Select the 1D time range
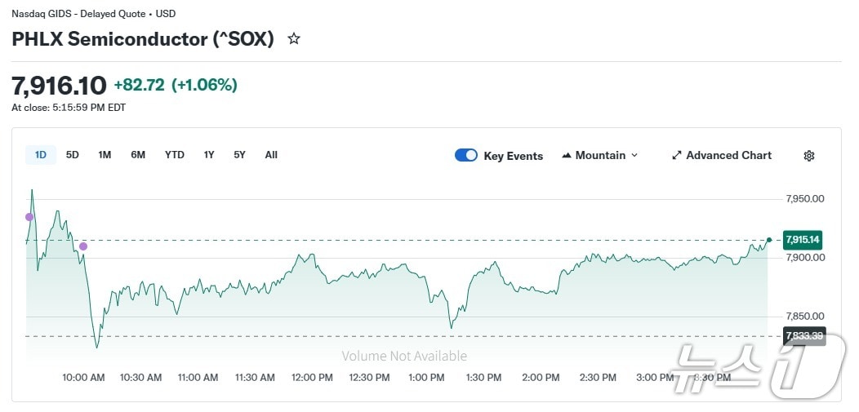 click(41, 155)
